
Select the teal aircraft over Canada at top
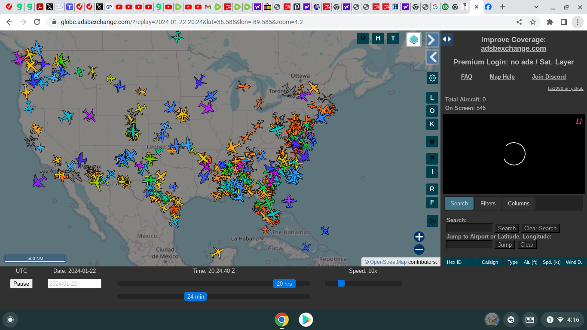(x=177, y=37)
